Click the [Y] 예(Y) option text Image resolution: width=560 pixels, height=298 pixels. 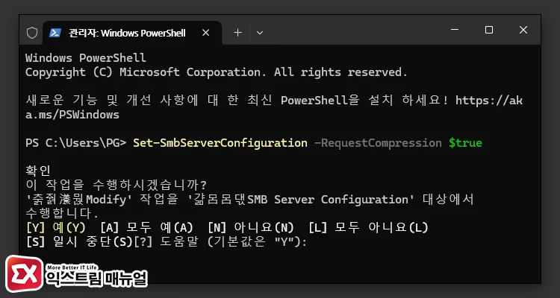(x=56, y=227)
